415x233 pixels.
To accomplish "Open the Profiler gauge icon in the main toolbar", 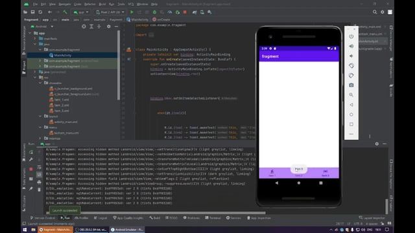I will point(170,12).
